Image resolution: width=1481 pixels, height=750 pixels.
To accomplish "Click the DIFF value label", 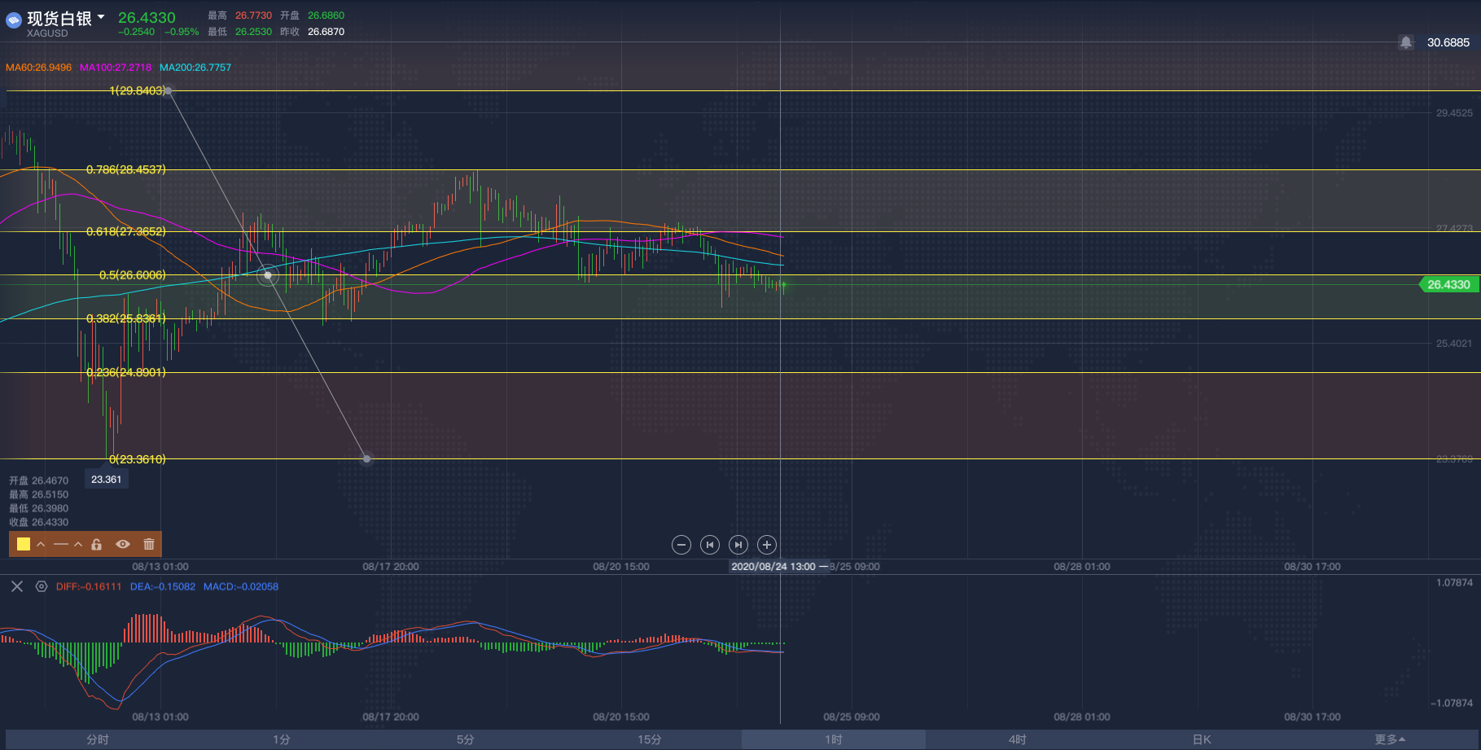I will point(89,586).
